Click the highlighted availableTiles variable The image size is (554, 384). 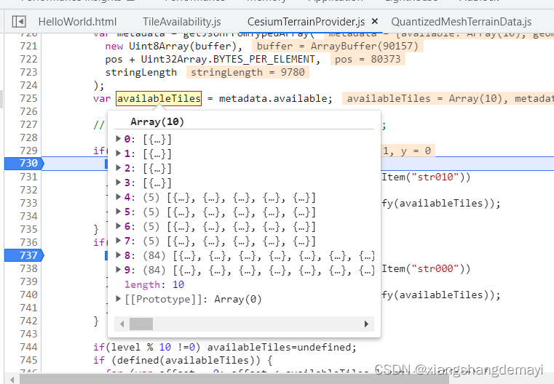(x=159, y=98)
